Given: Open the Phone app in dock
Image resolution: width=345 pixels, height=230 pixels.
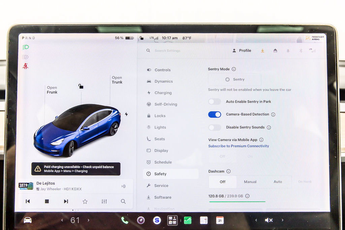Looking at the screenshot, I should pyautogui.click(x=125, y=220).
